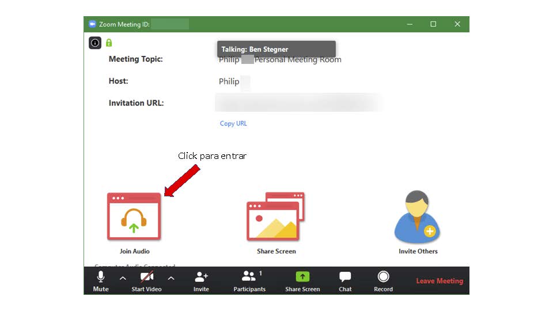Start Video from the toolbar
553x311 pixels.
click(x=146, y=281)
